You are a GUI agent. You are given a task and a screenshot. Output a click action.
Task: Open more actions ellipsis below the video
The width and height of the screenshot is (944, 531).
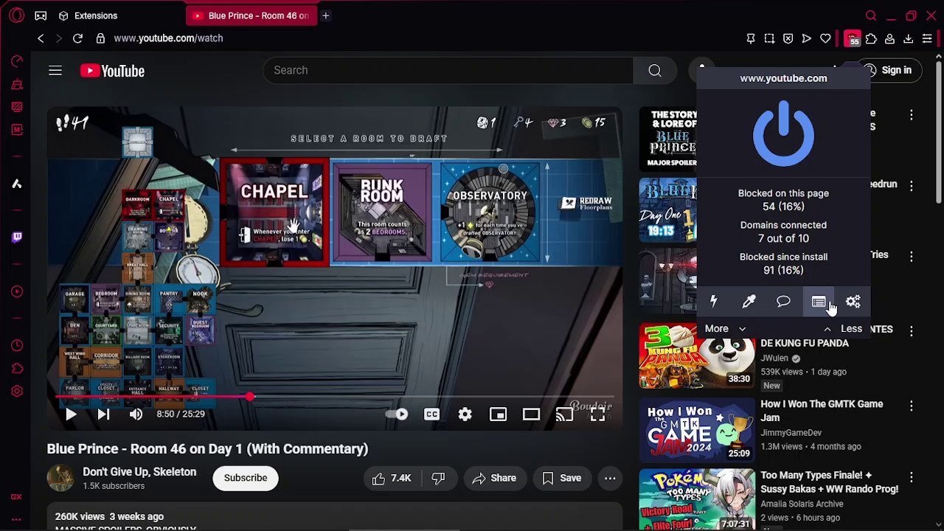click(x=610, y=478)
